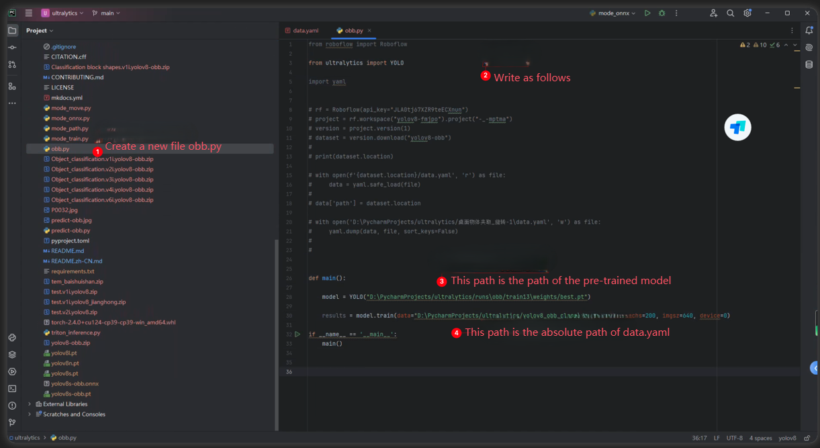Image resolution: width=820 pixels, height=448 pixels.
Task: Jump to previous highlighted problem arrow
Action: pos(786,45)
